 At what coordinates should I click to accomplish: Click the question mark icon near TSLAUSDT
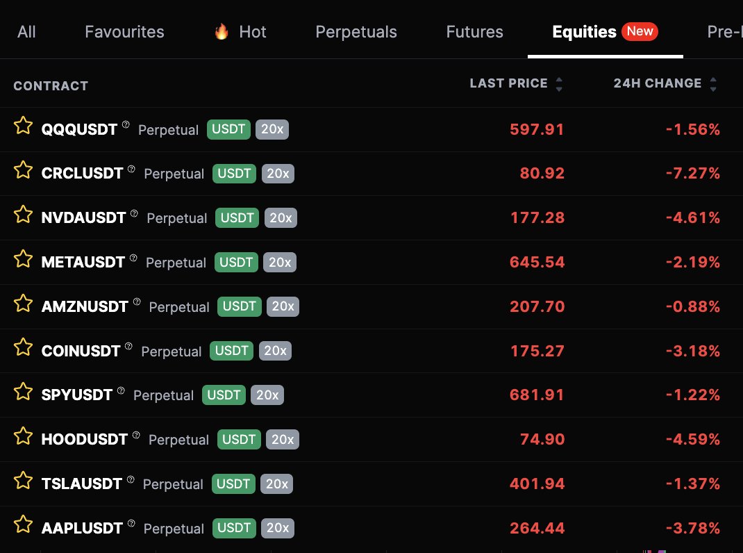(x=131, y=478)
